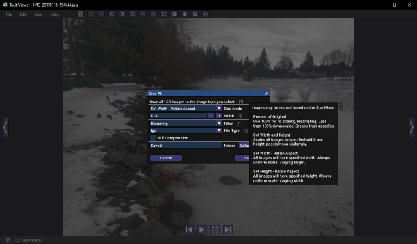Screen dimensions: 417x244
Task: Click the Cancel button in Save All
Action: 166,158
